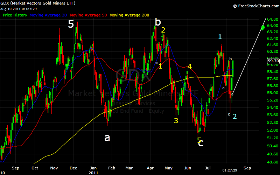The height and width of the screenshot is (175, 280).
Task: Click the large white wave 5 label
Action: click(x=71, y=24)
